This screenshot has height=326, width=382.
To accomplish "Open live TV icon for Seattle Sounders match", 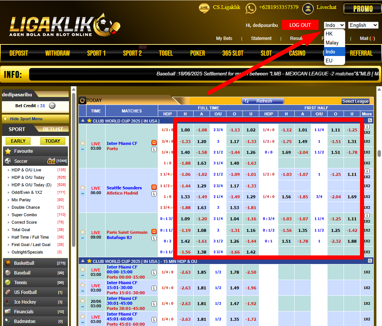I will click(x=154, y=187).
